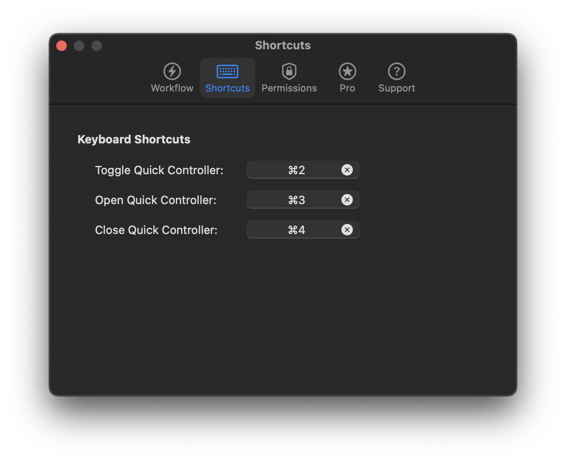The width and height of the screenshot is (566, 461).
Task: Close the Shortcuts window with red button
Action: click(62, 46)
